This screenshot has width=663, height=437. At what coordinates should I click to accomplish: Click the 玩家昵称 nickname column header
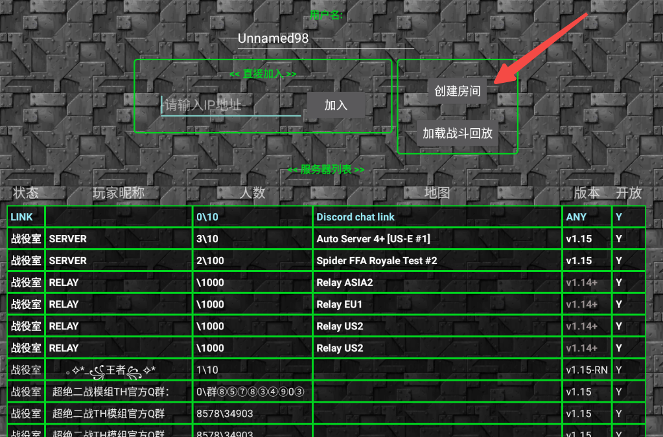[119, 193]
